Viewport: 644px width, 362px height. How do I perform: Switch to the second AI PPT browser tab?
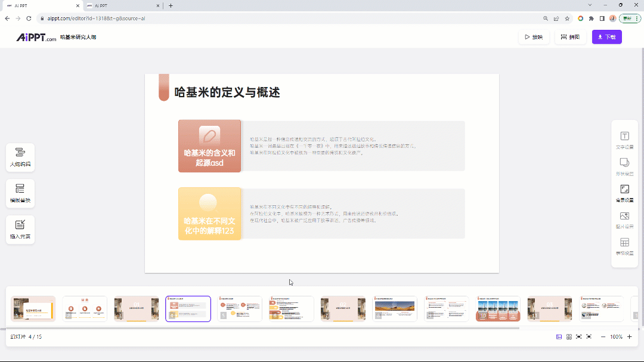(119, 5)
